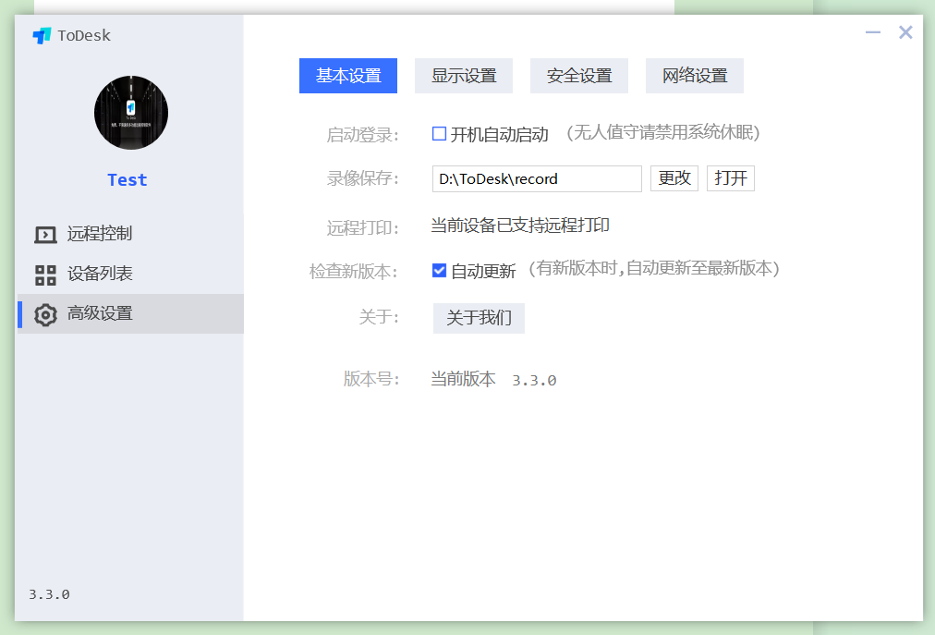
Task: Click the 关于我们 button
Action: (479, 318)
